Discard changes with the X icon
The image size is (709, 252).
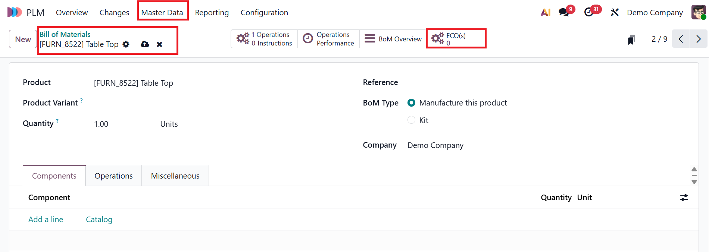coord(159,44)
